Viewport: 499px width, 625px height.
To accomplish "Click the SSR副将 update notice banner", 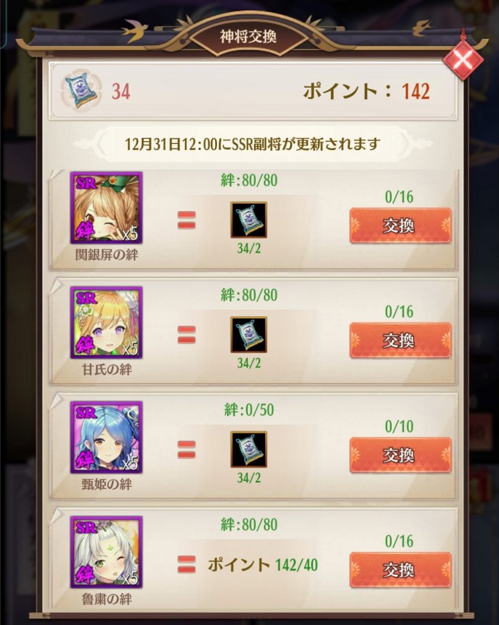I will pyautogui.click(x=252, y=144).
